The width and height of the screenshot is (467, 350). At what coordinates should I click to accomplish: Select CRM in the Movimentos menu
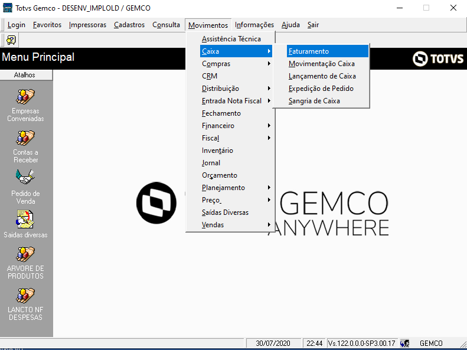[210, 76]
